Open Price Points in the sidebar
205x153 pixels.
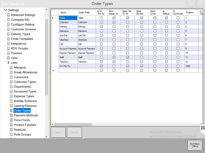point(22,120)
